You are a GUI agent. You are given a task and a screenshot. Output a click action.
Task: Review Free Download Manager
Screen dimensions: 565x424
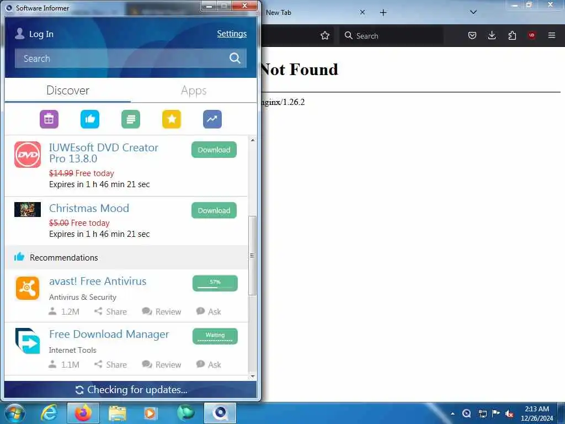162,364
